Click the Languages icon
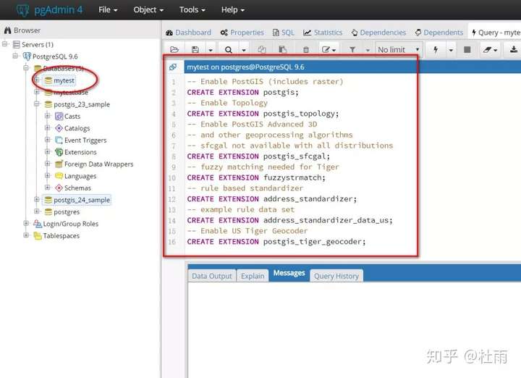This screenshot has width=521, height=378. (59, 176)
